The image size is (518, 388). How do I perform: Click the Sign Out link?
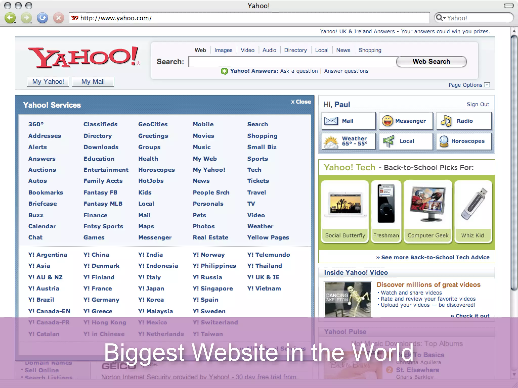(x=478, y=104)
